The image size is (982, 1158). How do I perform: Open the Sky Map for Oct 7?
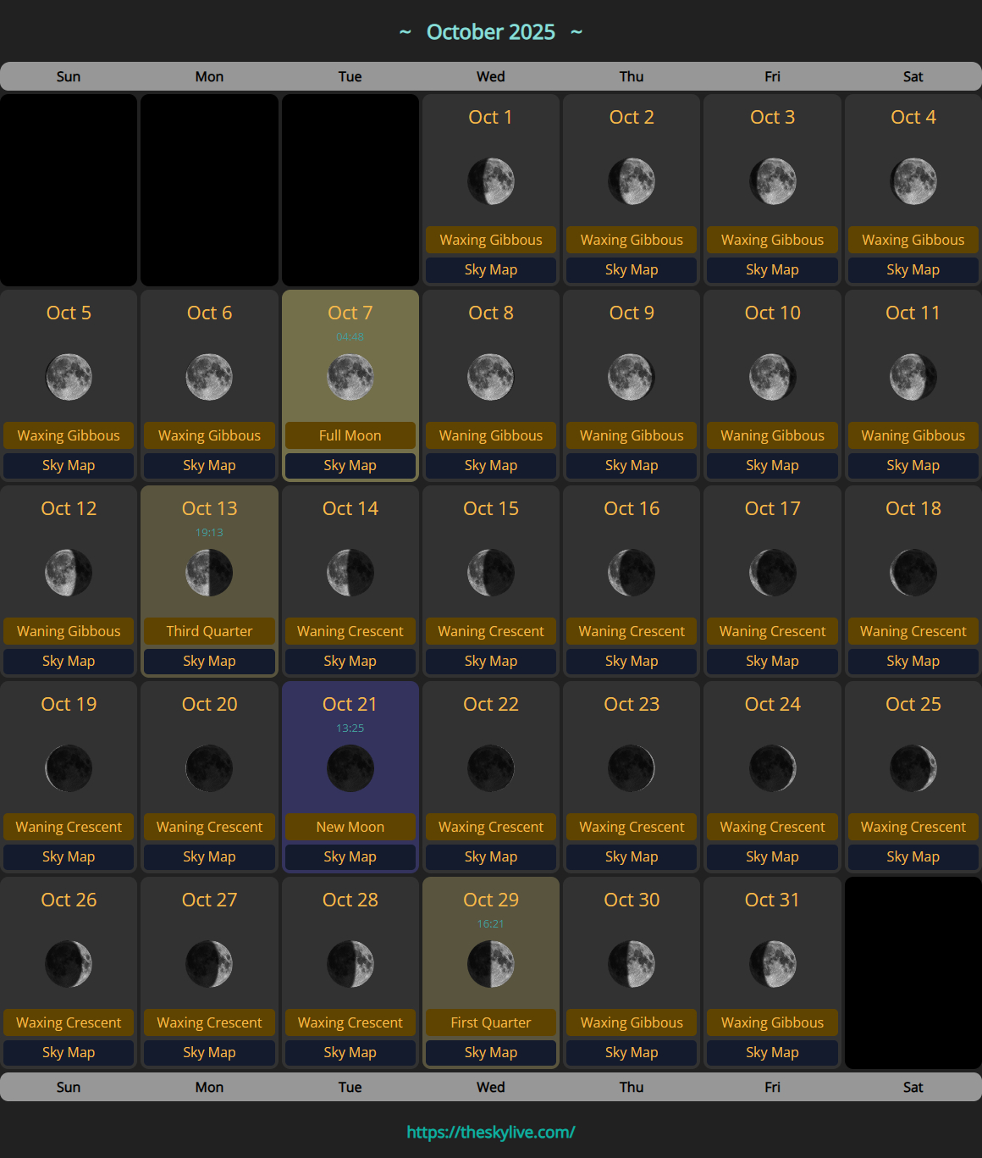350,465
